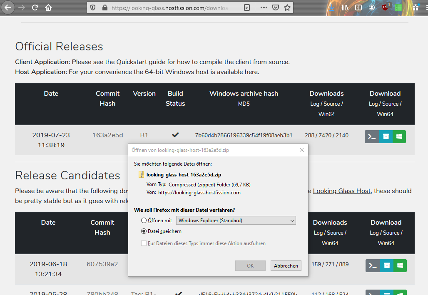Open the Firefox downloads panel
The width and height of the screenshot is (428, 295).
coord(332,7)
